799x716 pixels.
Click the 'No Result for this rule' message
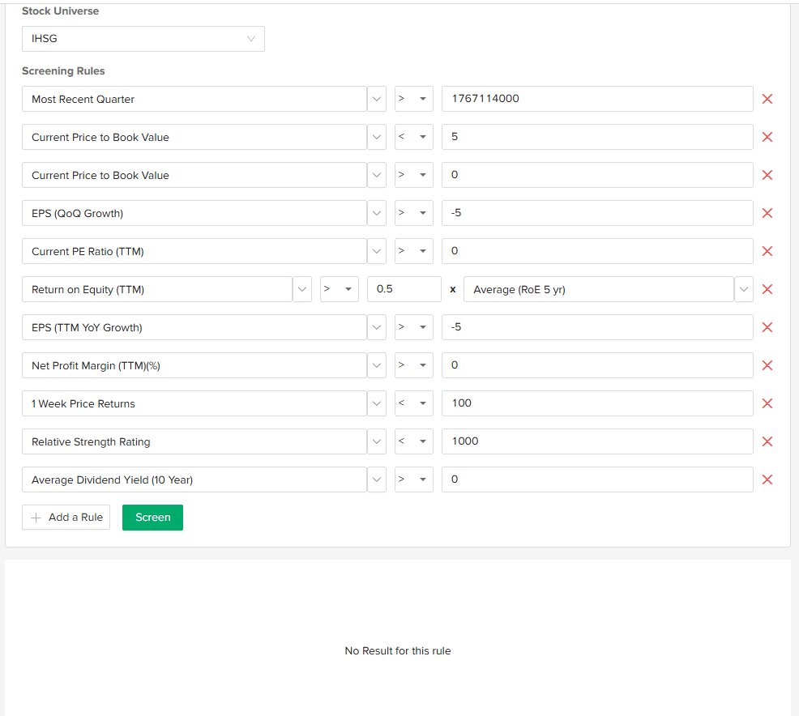[x=398, y=651]
